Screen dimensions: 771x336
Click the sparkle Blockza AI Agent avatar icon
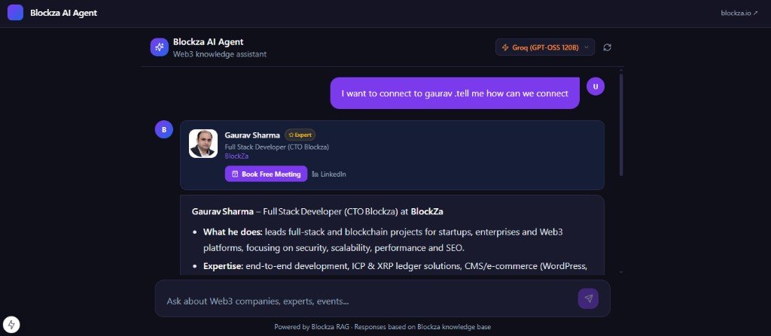pos(160,47)
